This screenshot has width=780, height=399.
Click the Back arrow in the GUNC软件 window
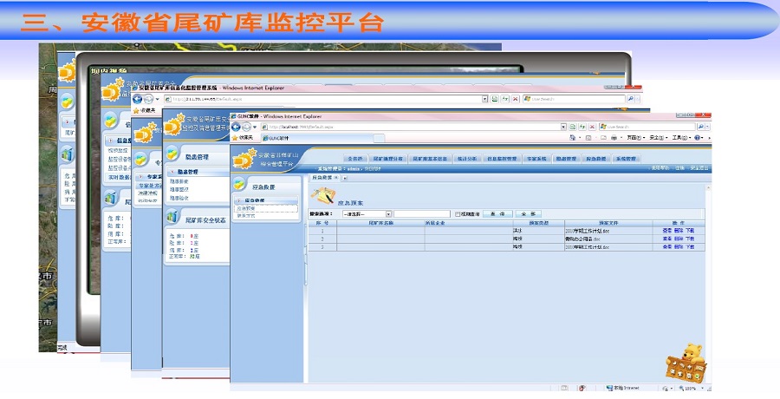(237, 127)
